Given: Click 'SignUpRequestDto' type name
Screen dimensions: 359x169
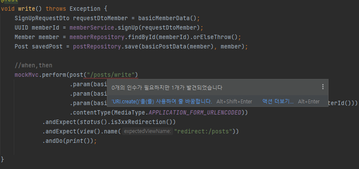Looking at the screenshot, I should (42, 18).
